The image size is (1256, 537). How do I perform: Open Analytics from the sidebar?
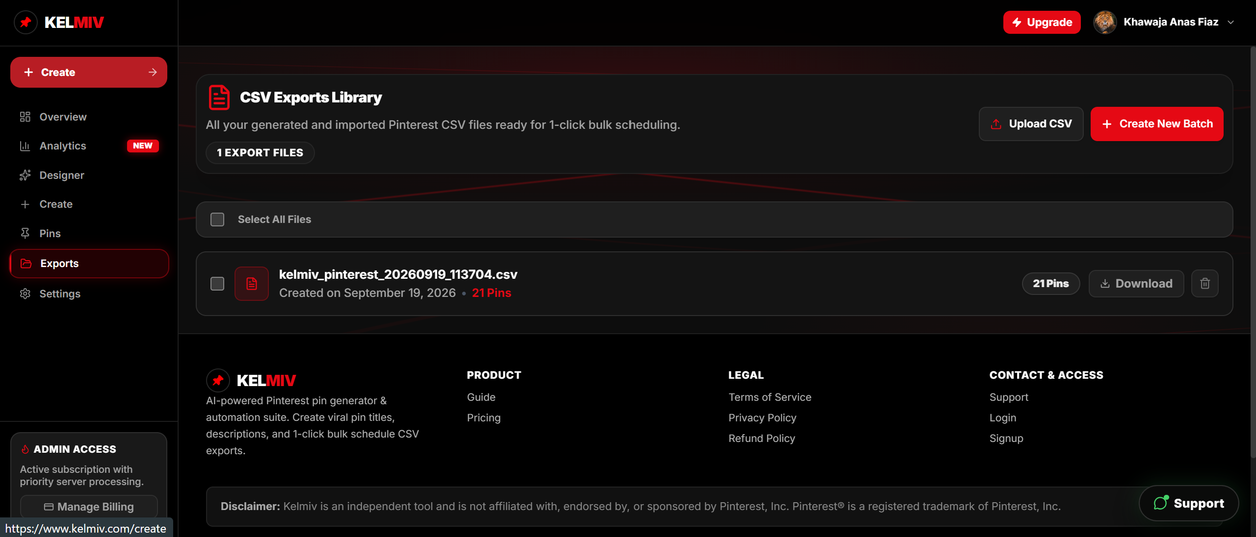pos(89,146)
